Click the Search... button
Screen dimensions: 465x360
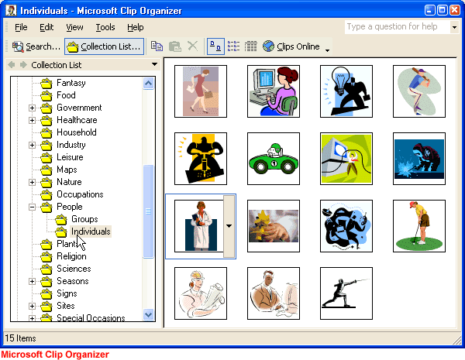(36, 46)
